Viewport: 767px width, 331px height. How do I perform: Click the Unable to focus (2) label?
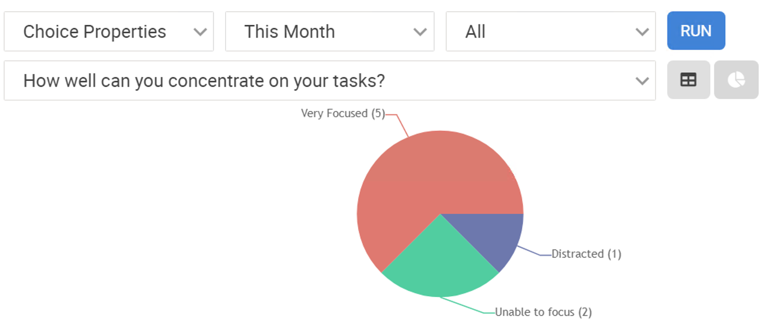click(543, 312)
